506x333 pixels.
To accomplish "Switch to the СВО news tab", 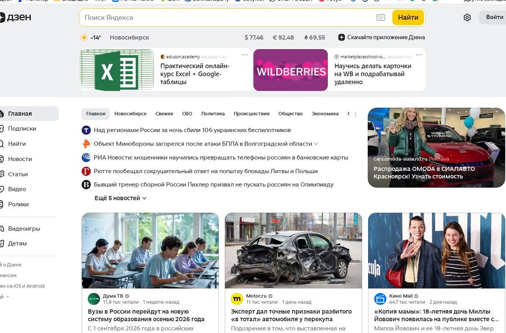I will (x=187, y=114).
